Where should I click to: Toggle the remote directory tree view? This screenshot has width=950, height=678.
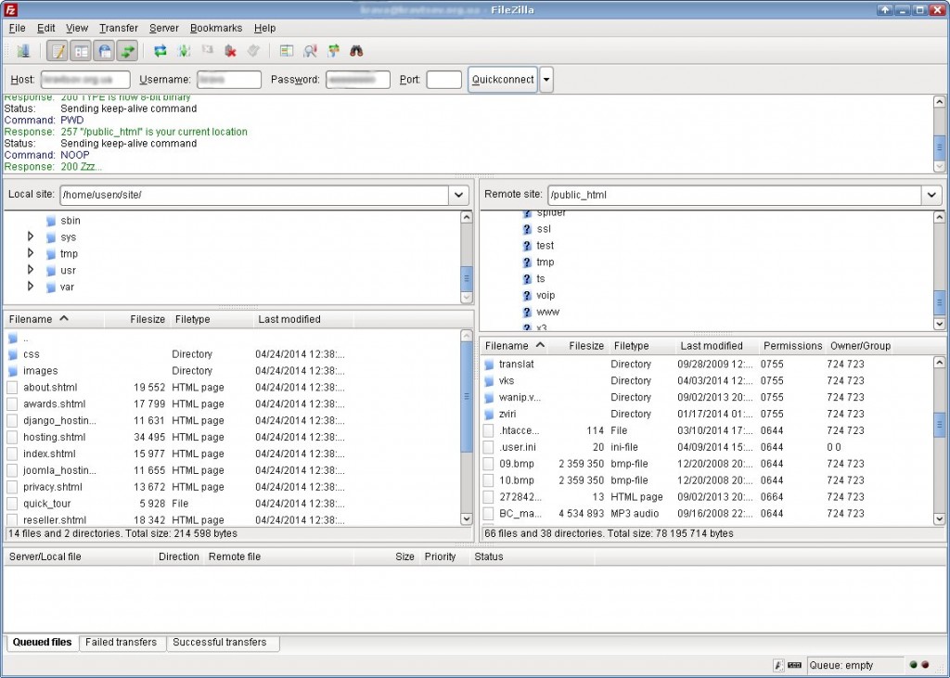pos(104,51)
